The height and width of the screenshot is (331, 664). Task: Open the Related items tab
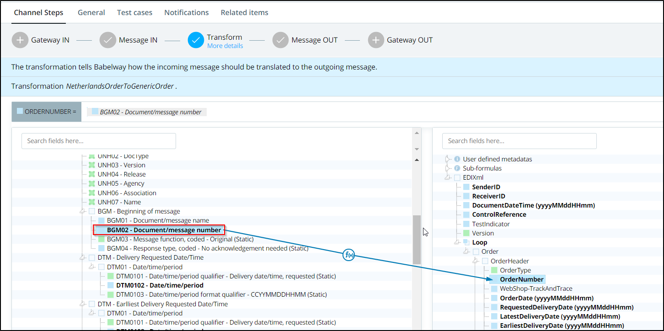point(245,12)
